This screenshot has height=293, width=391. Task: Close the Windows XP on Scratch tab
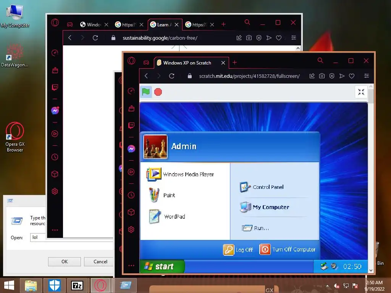pyautogui.click(x=223, y=63)
